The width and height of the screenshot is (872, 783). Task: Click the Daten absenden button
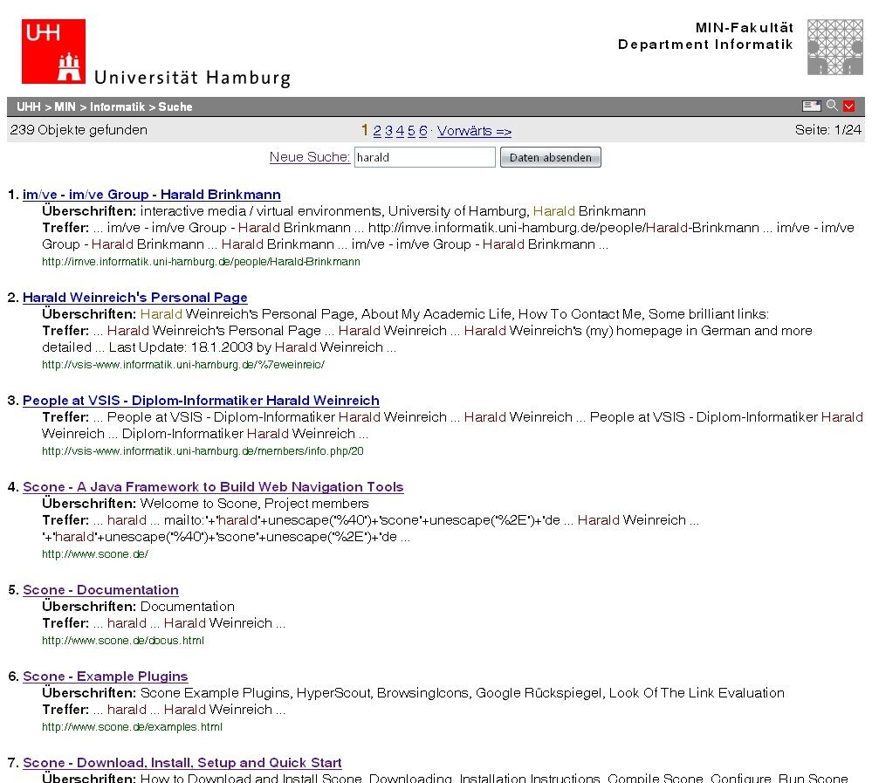coord(551,157)
